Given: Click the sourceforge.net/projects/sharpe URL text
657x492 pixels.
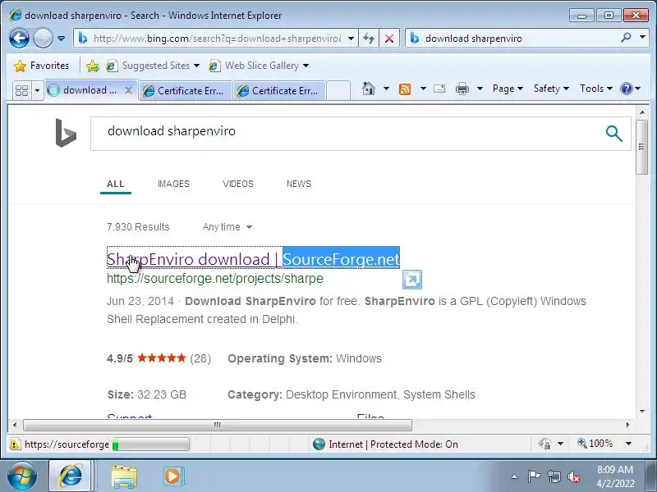Looking at the screenshot, I should click(x=215, y=279).
